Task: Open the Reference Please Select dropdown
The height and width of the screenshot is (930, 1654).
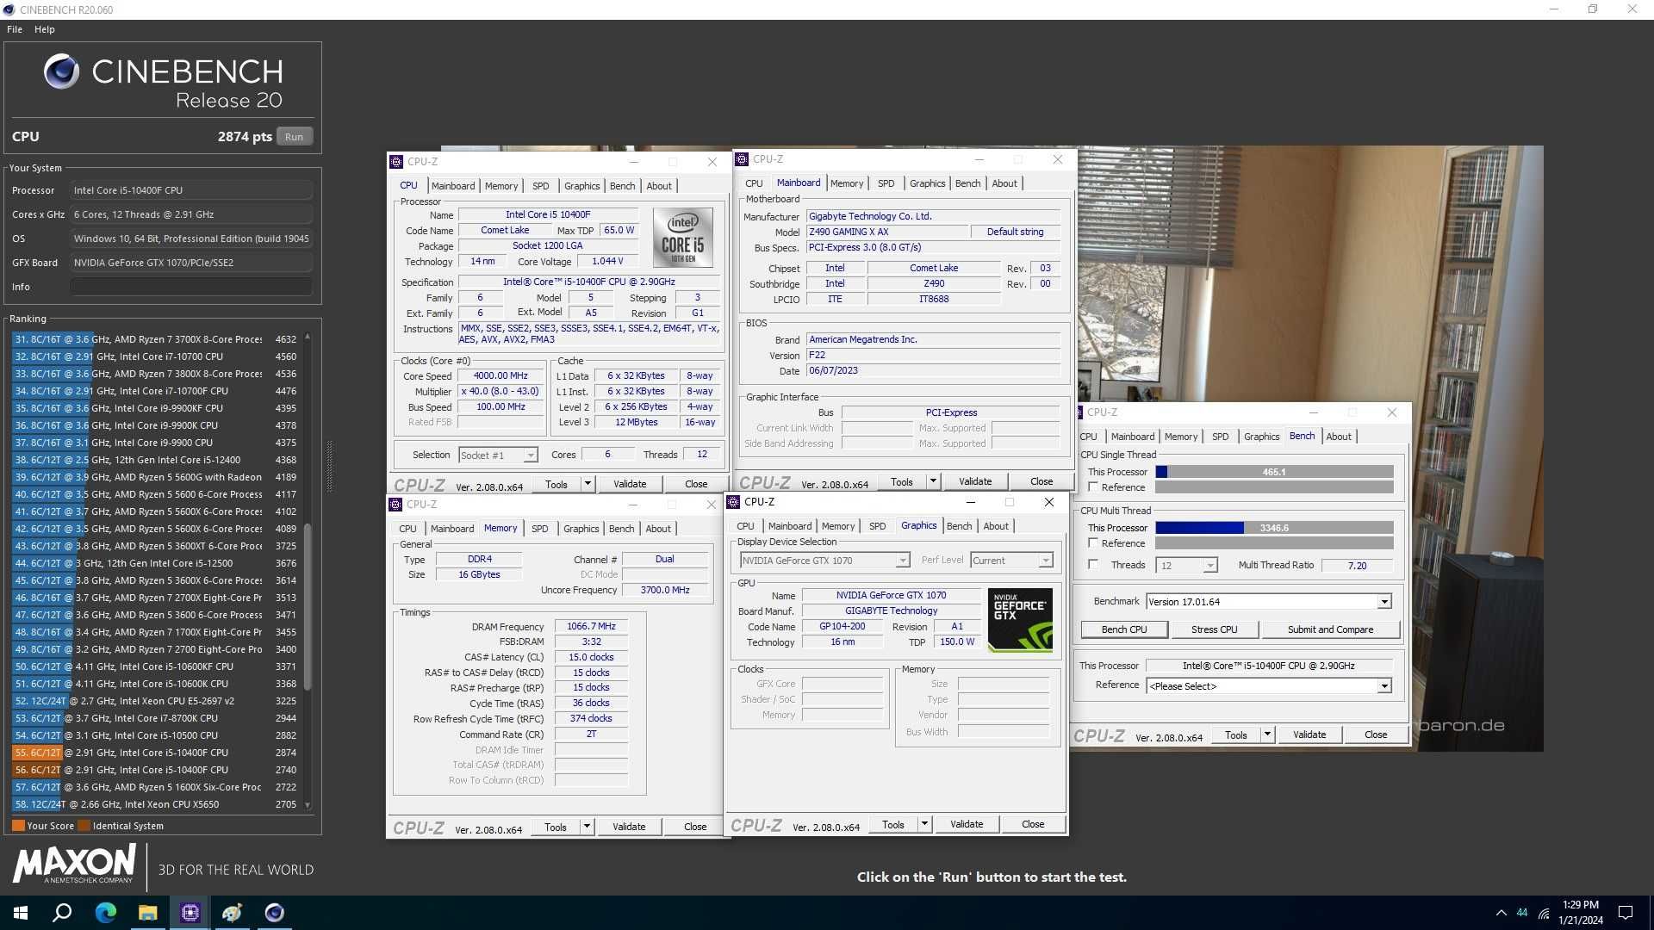Action: pos(1268,686)
